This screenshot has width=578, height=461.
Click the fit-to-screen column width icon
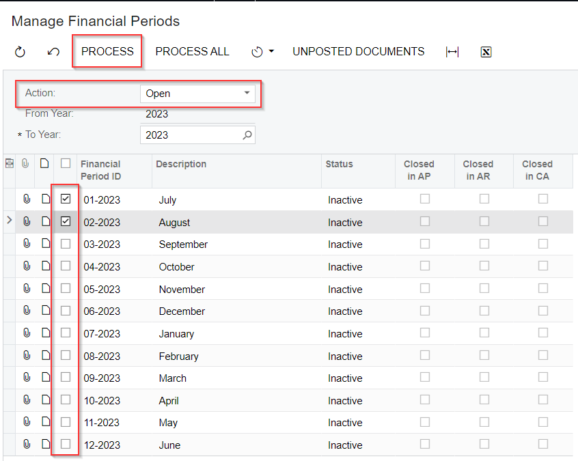(x=452, y=52)
